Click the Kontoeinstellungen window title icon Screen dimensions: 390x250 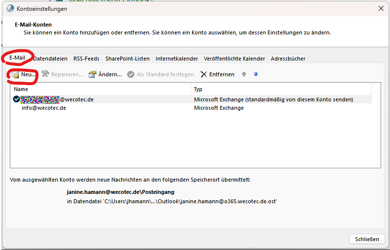[10, 8]
